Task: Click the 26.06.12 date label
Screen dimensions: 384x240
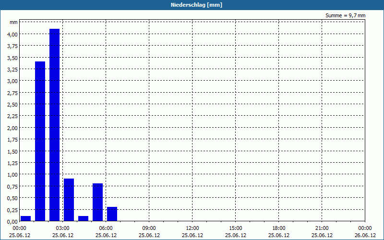Action: (x=365, y=235)
